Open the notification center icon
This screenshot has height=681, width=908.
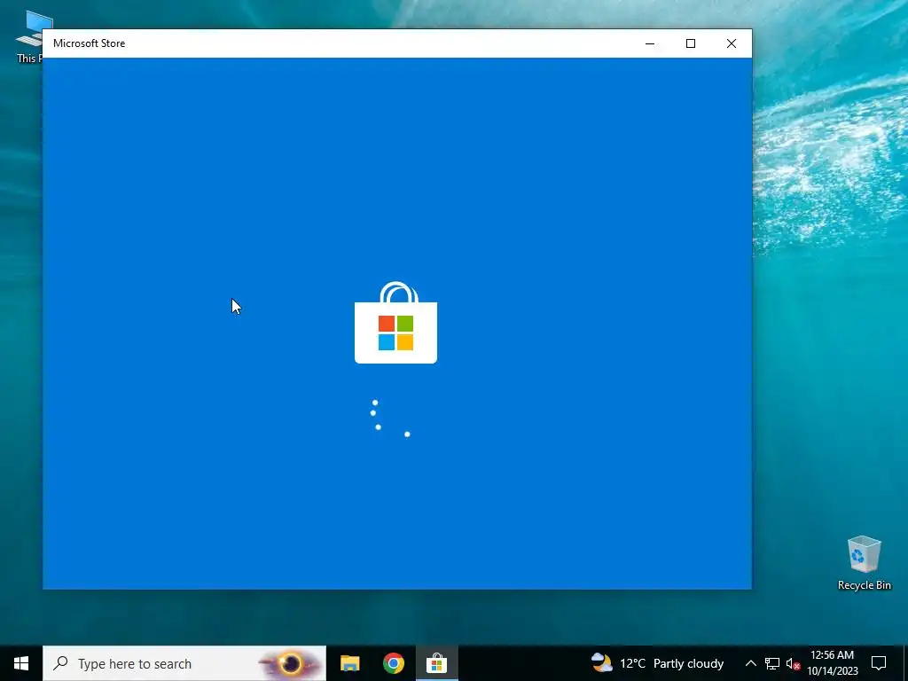(x=879, y=663)
